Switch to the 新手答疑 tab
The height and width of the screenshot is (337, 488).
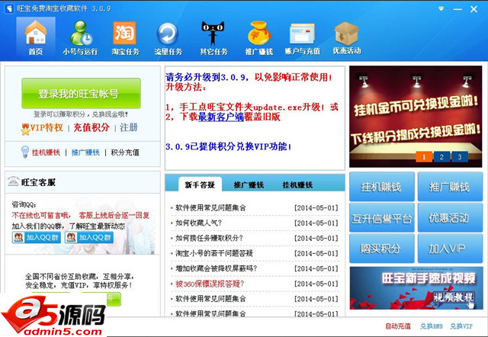tap(199, 185)
